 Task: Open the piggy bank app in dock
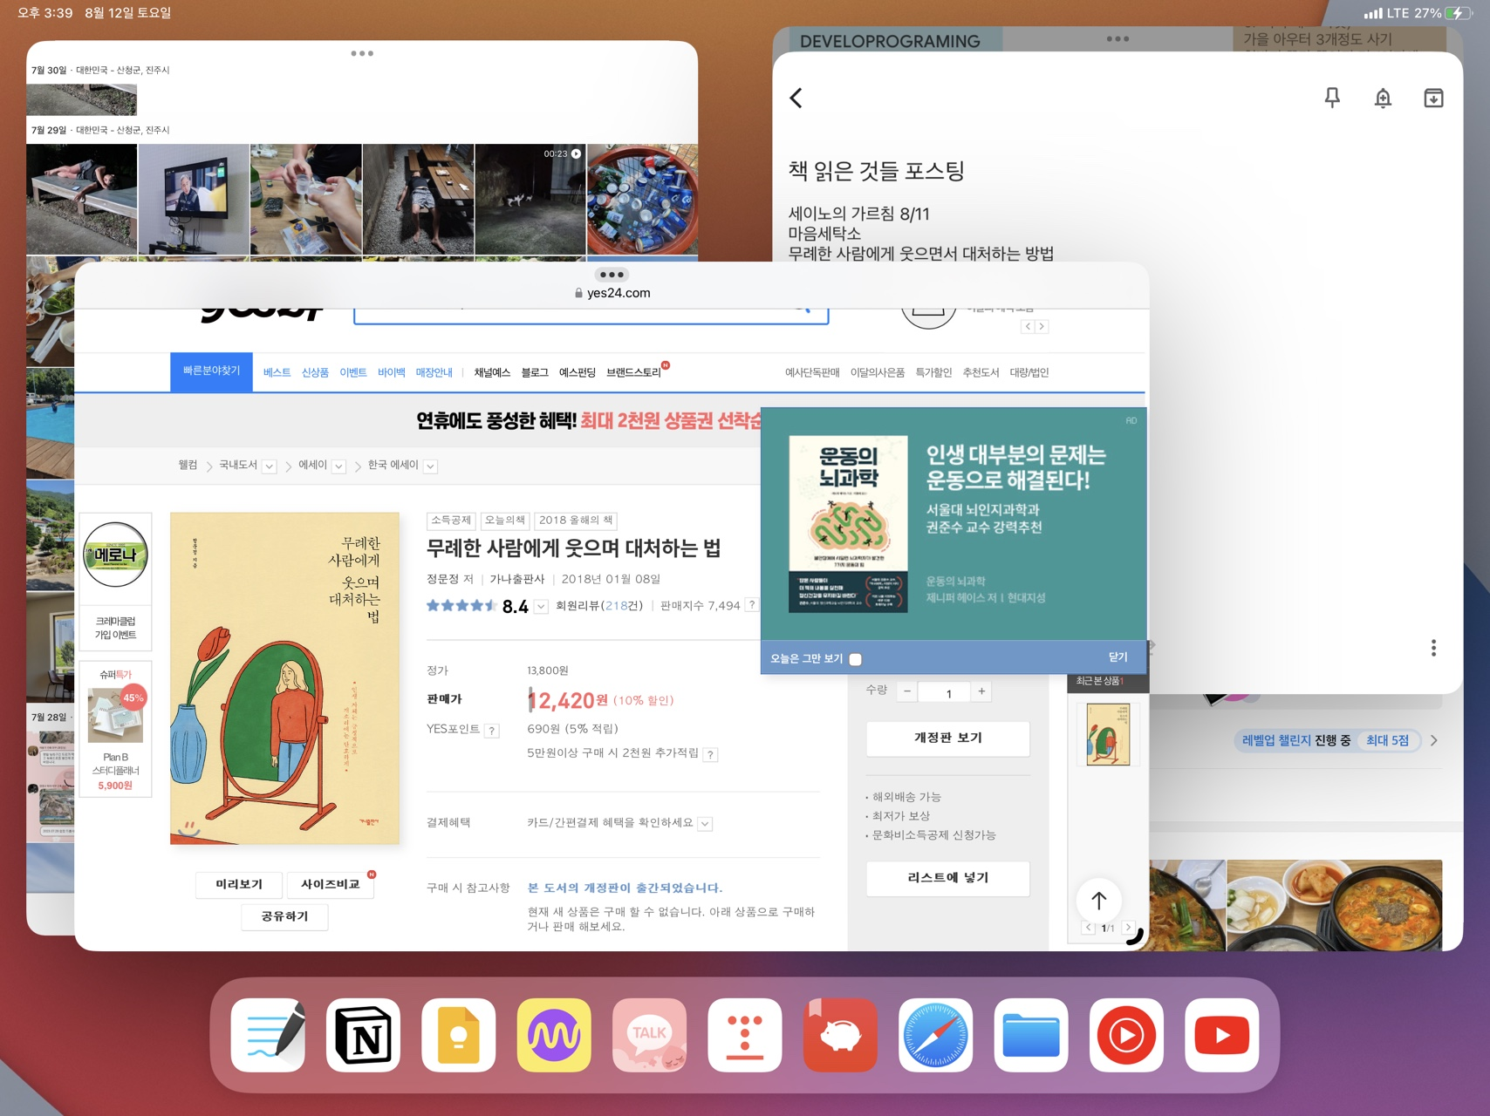(840, 1035)
